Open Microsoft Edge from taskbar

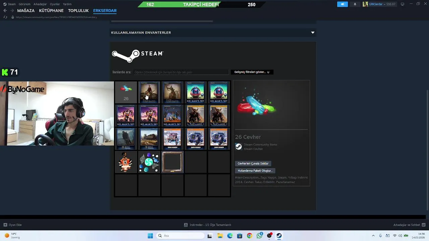coord(230,236)
